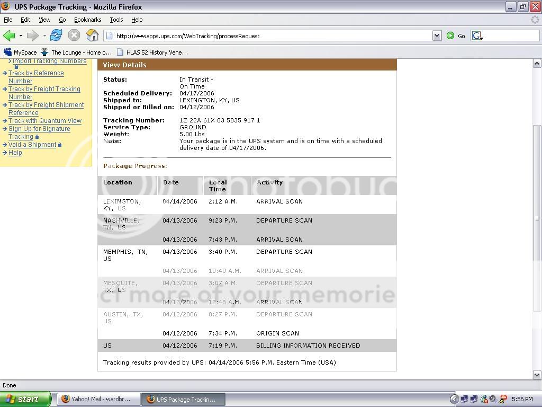Click the green Go button icon
542x407 pixels.
450,36
